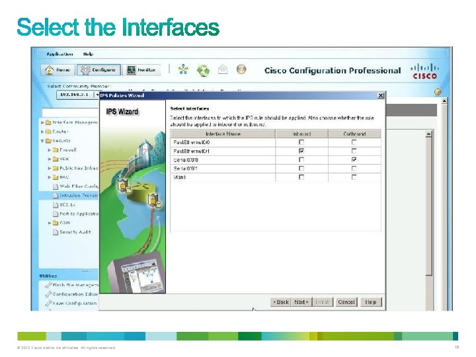Select Web Filter Configuration tree item
This screenshot has height=357, width=476.
tap(75, 186)
